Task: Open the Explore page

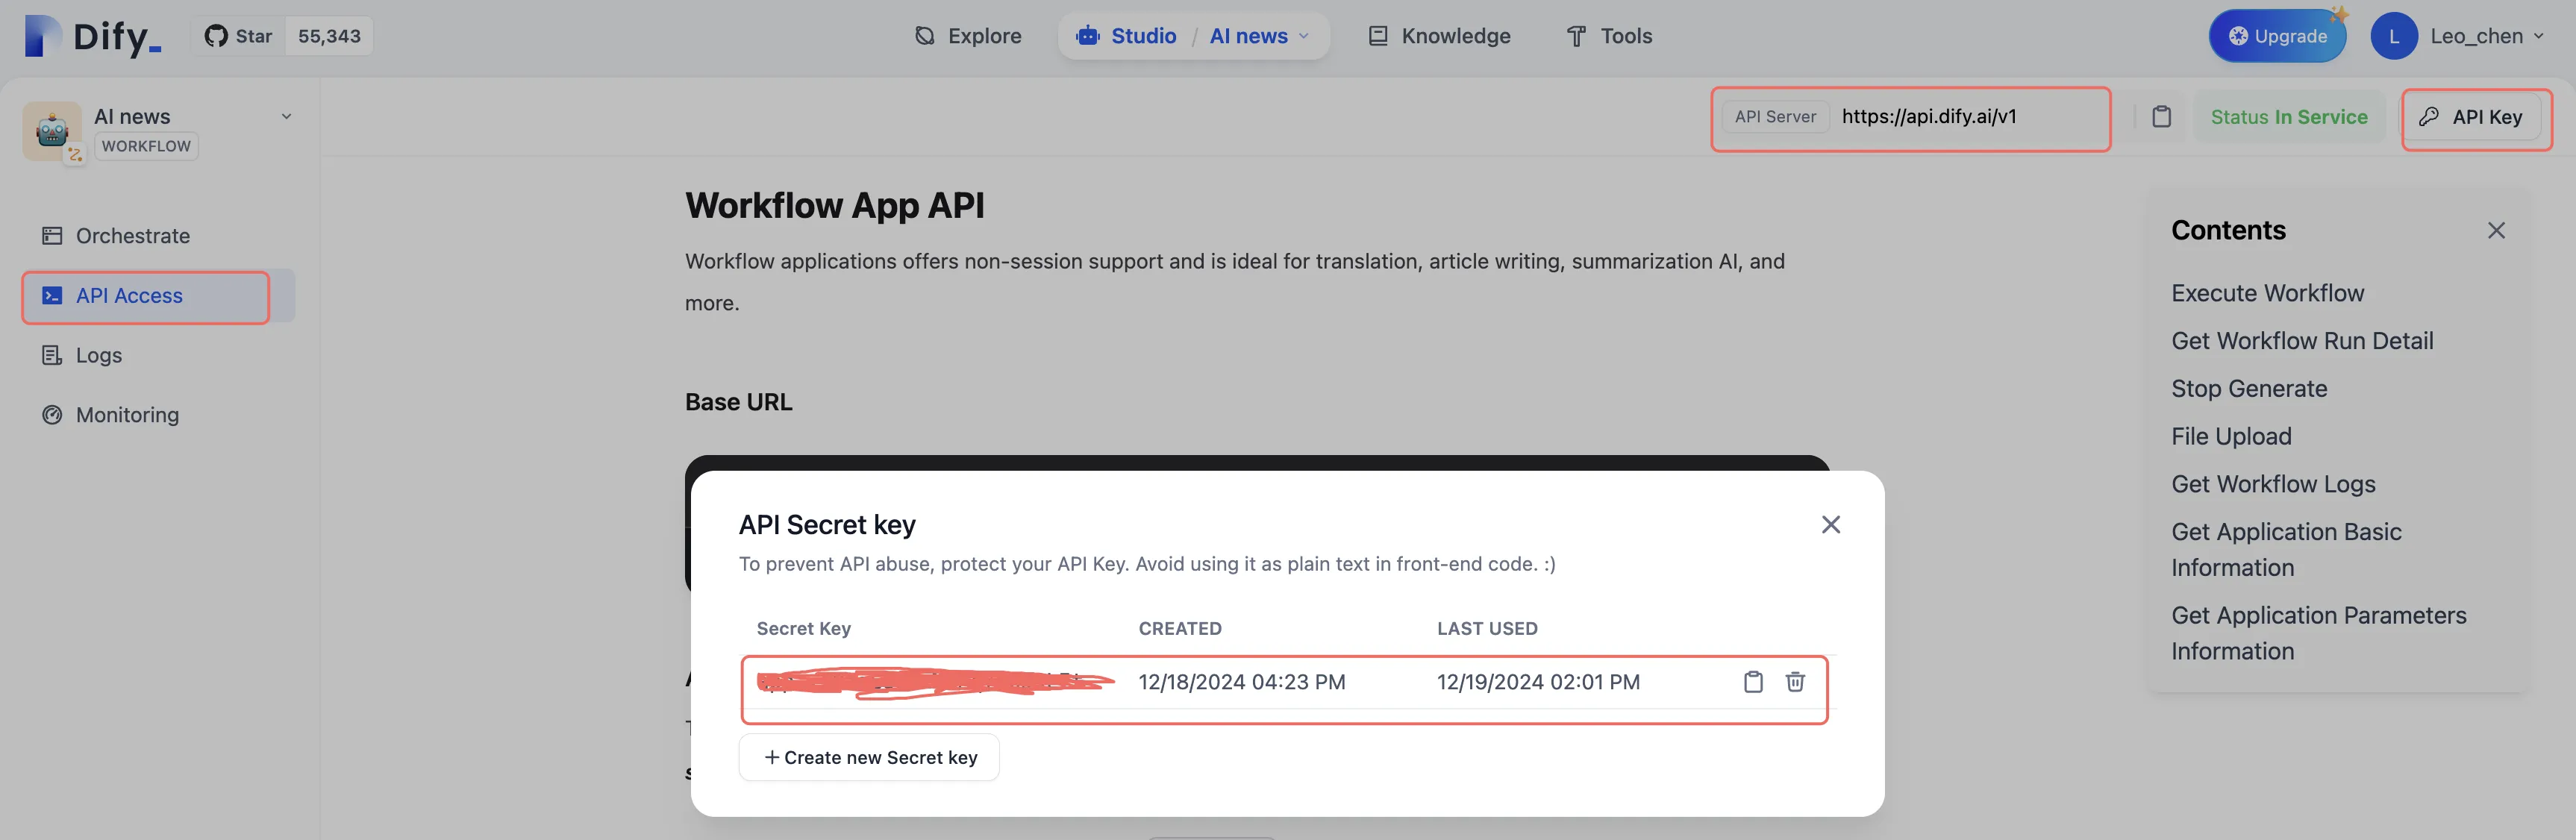Action: pyautogui.click(x=968, y=36)
